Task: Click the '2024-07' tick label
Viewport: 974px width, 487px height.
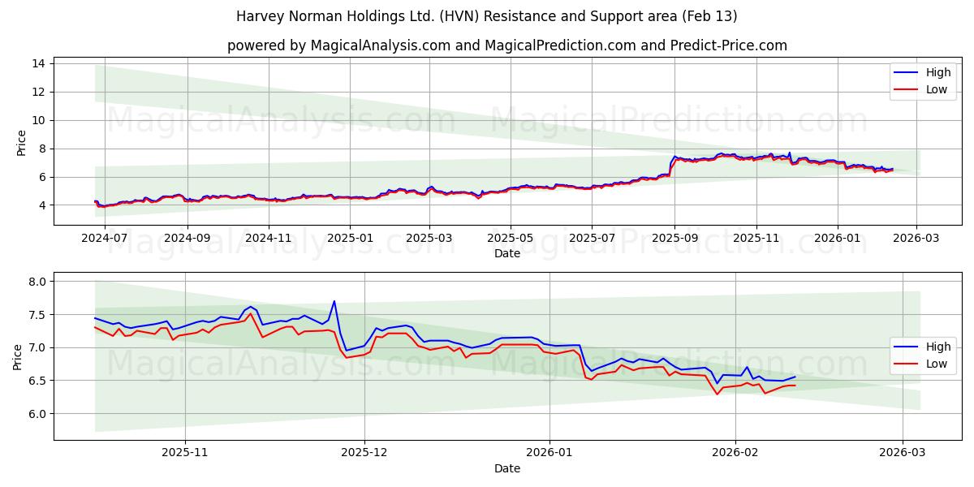Action: pyautogui.click(x=106, y=238)
